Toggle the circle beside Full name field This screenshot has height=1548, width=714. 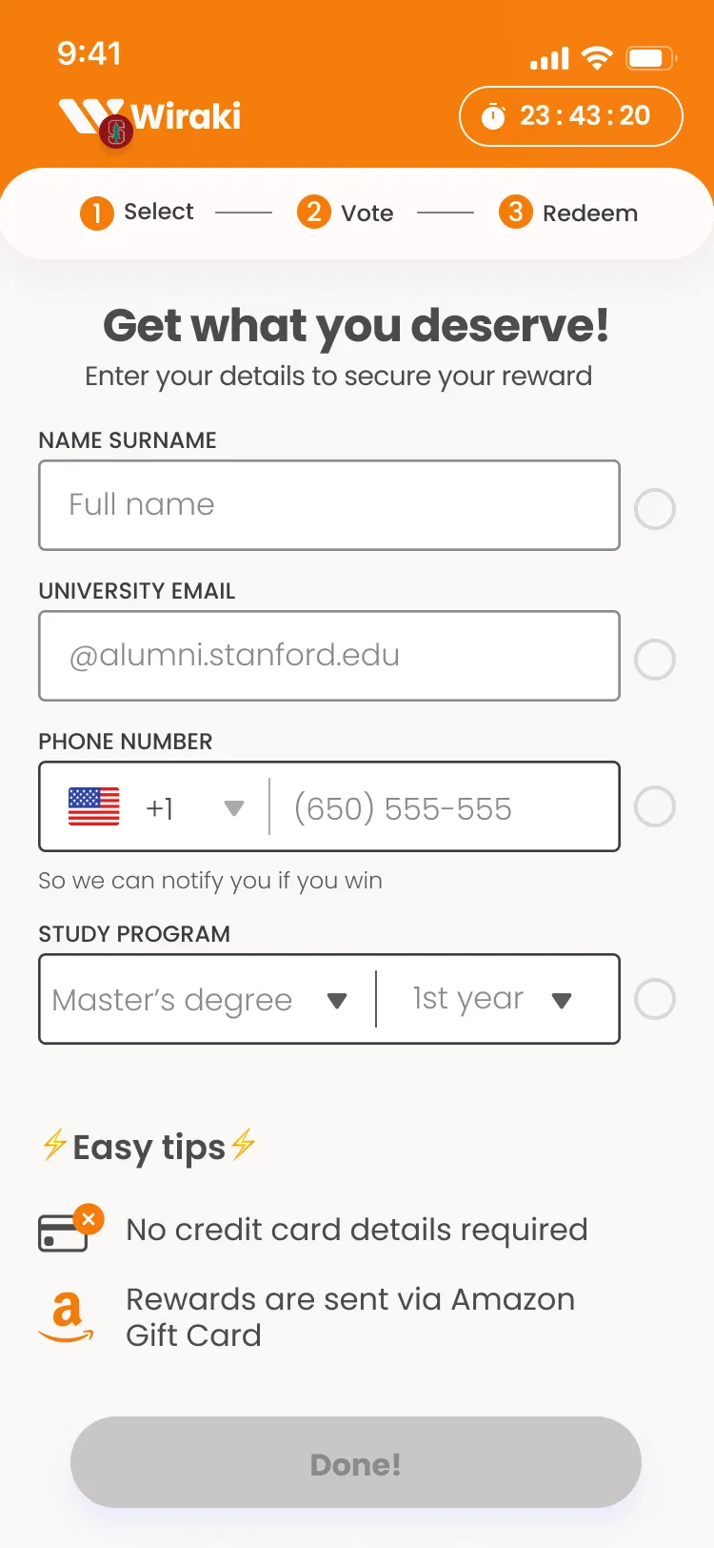[x=655, y=509]
